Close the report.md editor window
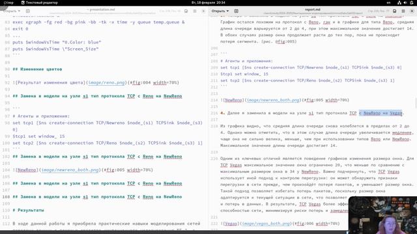Image resolution: width=417 pixels, height=234 pixels. (x=412, y=11)
